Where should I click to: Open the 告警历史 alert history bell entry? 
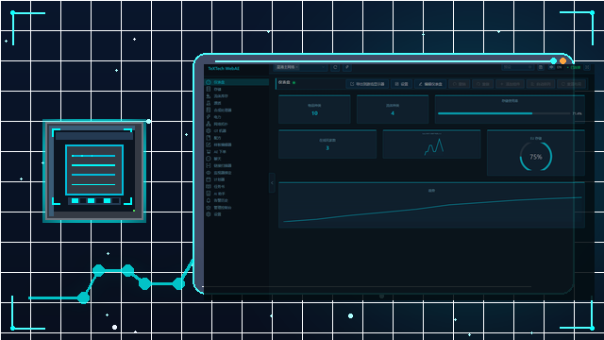tap(237, 200)
